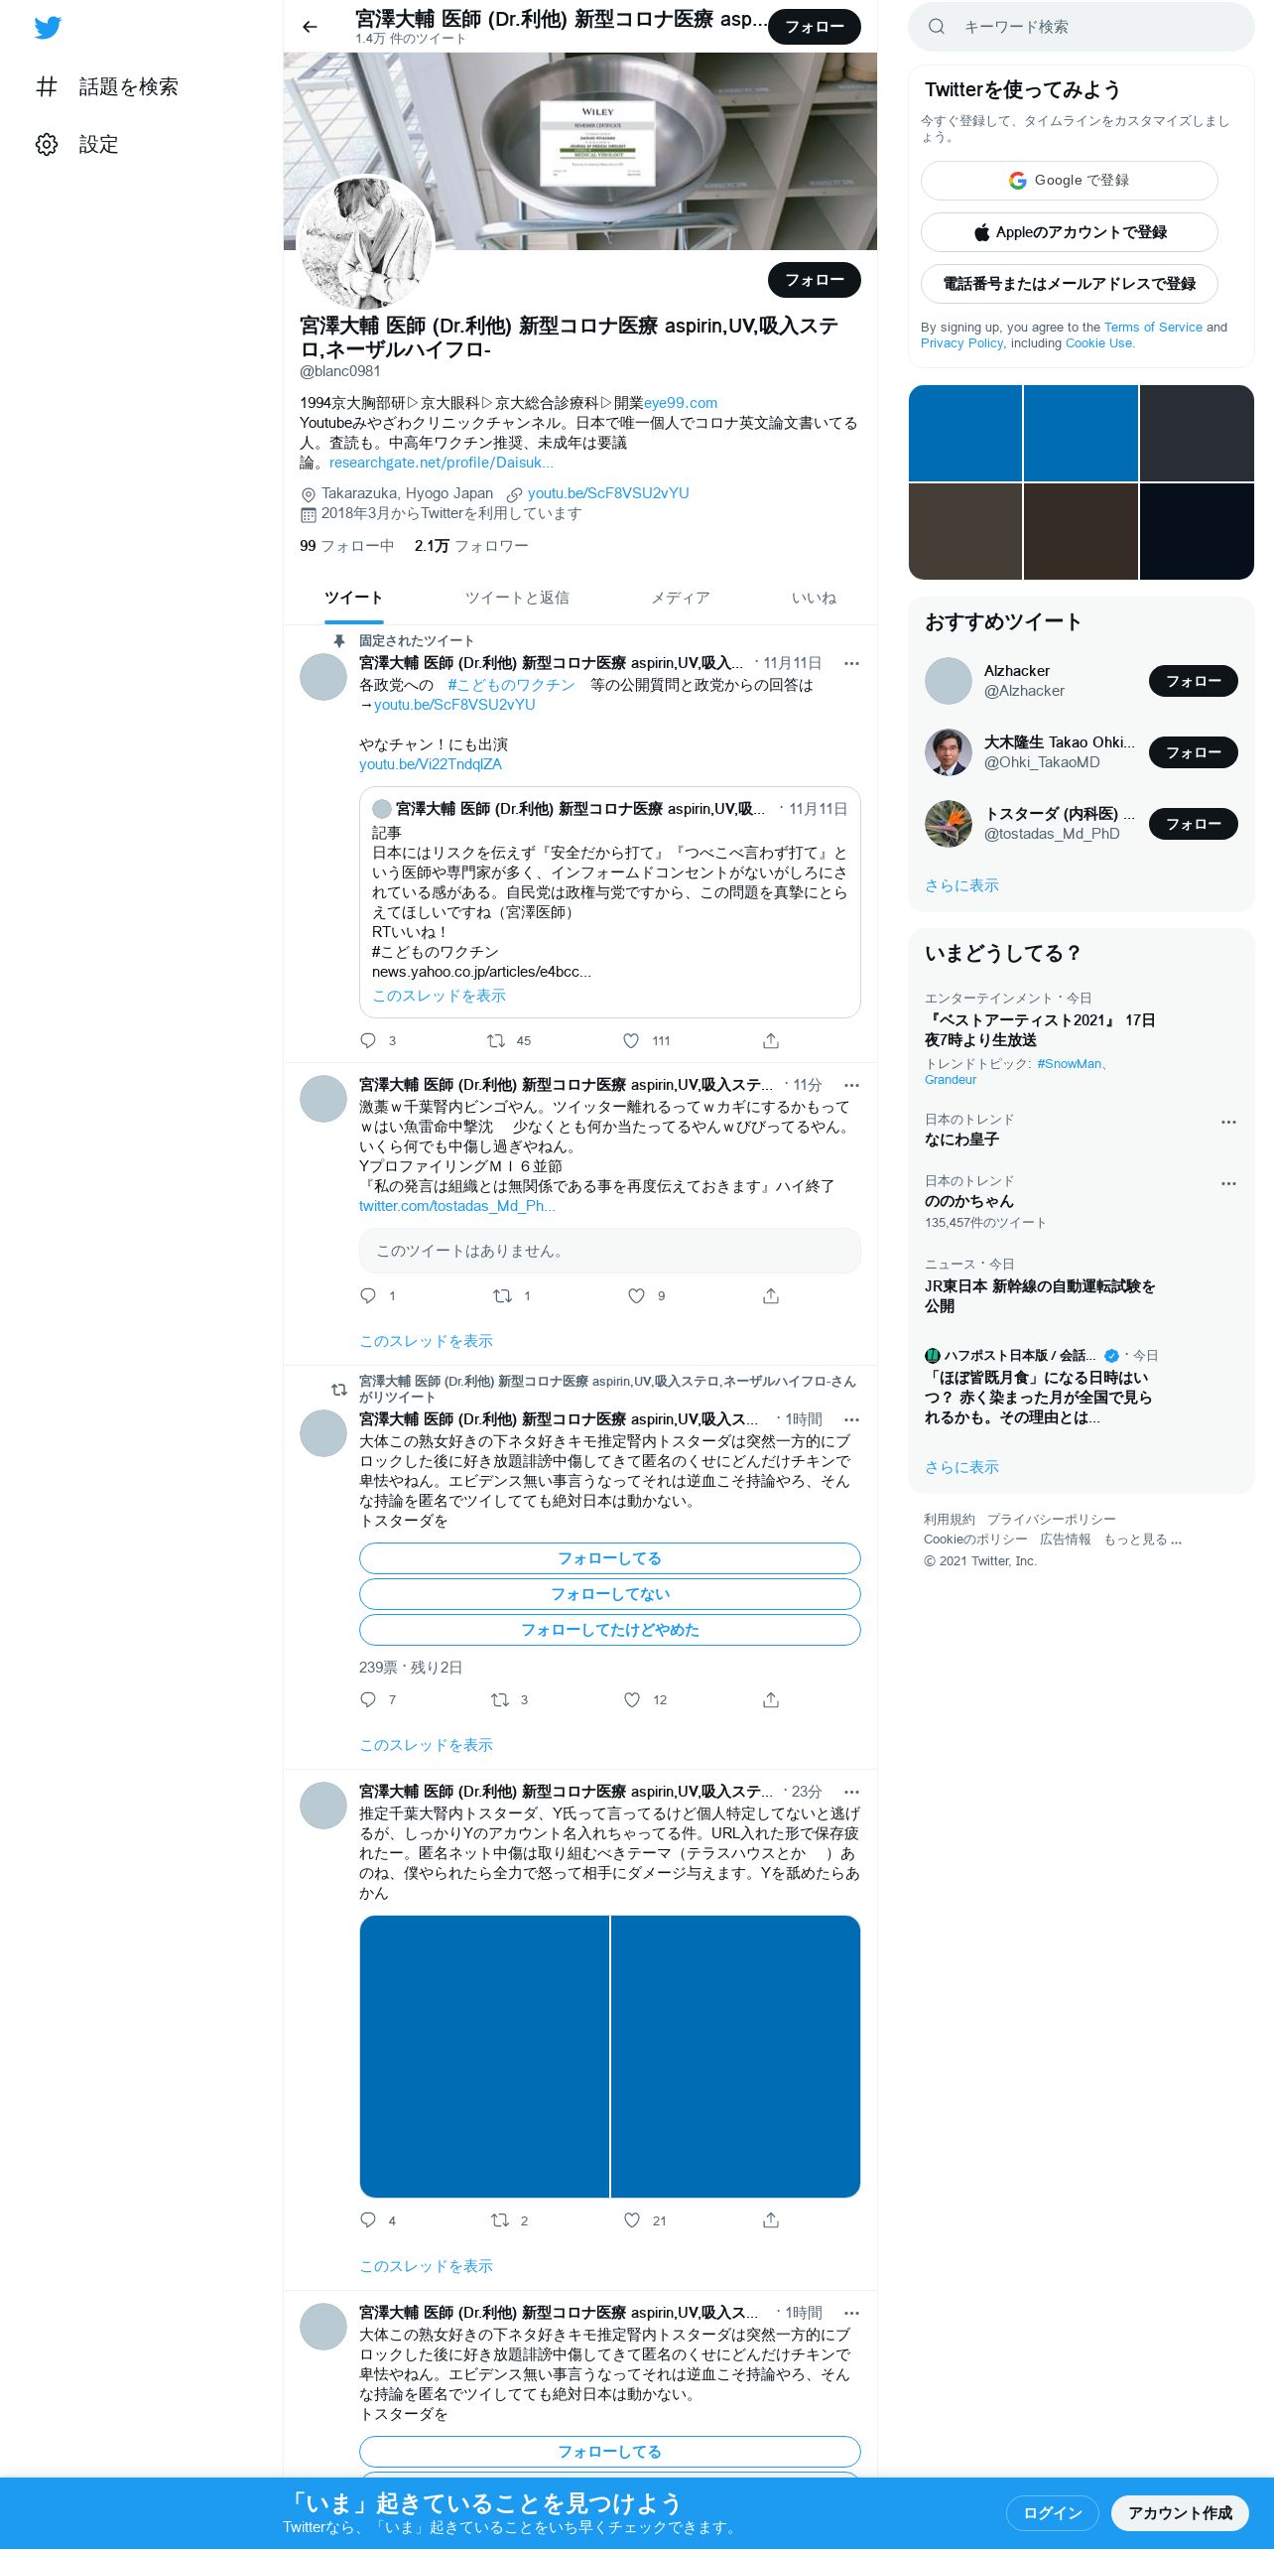The image size is (1274, 2549).
Task: Share the 23分 tweet
Action: click(771, 2219)
